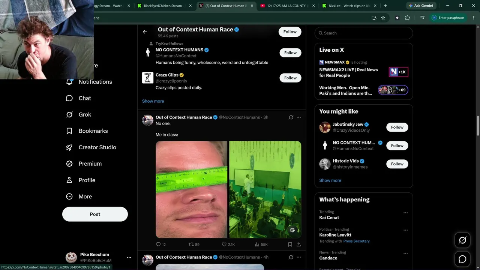The height and width of the screenshot is (270, 480).
Task: Click the Press Secretary trending link
Action: [356, 241]
